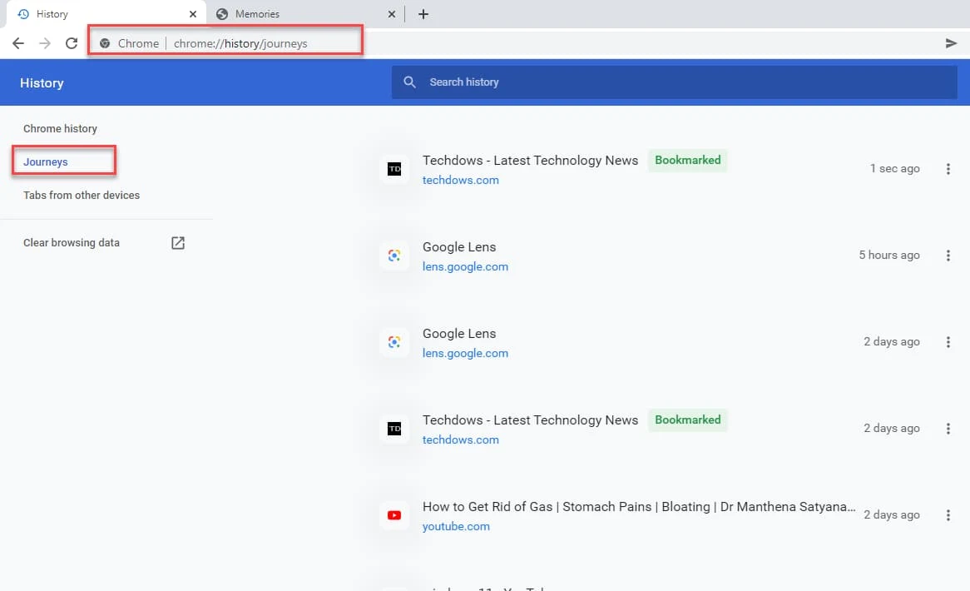Open options menu for the Google Lens entry
Viewport: 970px width, 591px height.
(948, 256)
